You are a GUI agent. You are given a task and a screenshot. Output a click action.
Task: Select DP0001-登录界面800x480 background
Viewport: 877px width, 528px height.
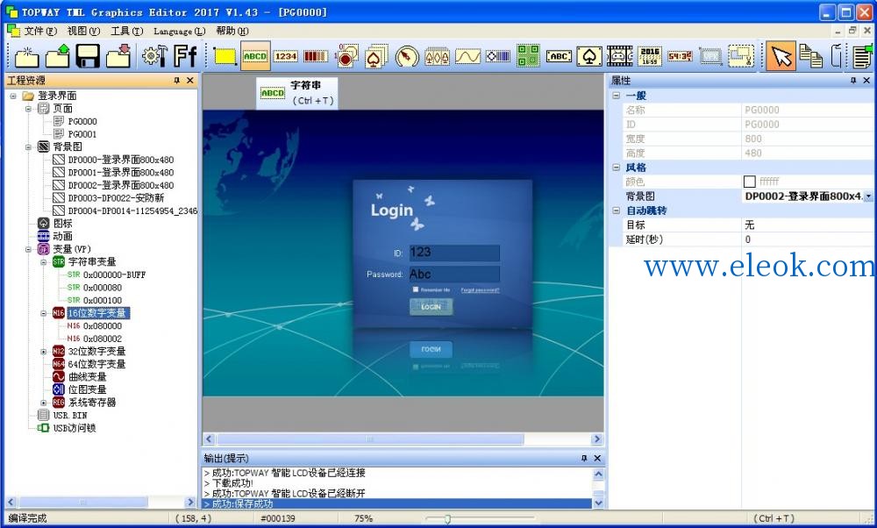pos(121,173)
